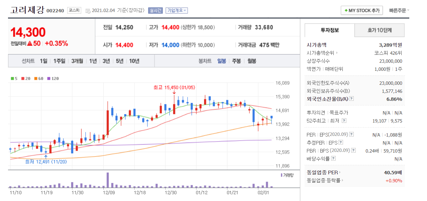Select the 3개월 line chart range
The width and height of the screenshot is (427, 201).
(77, 61)
